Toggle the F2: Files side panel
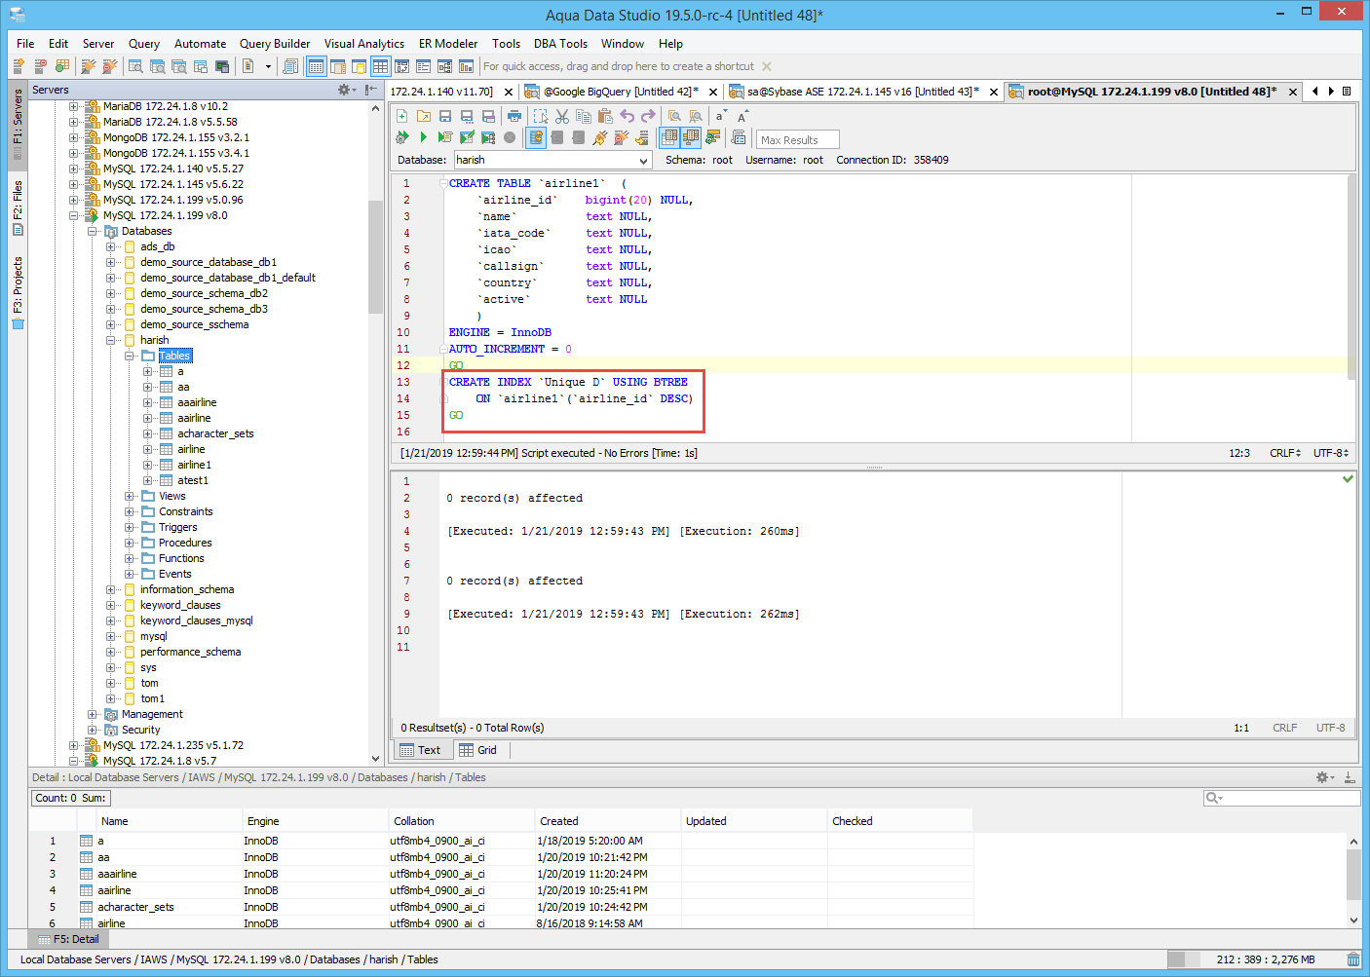The image size is (1370, 977). pos(18,207)
